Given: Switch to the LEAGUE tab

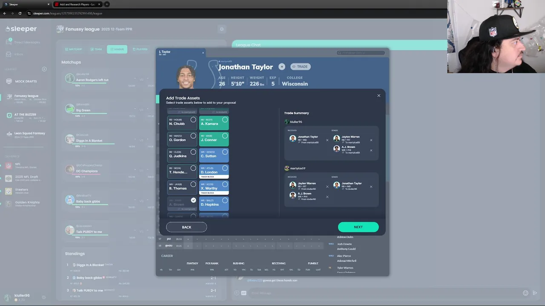Looking at the screenshot, I should coord(117,49).
